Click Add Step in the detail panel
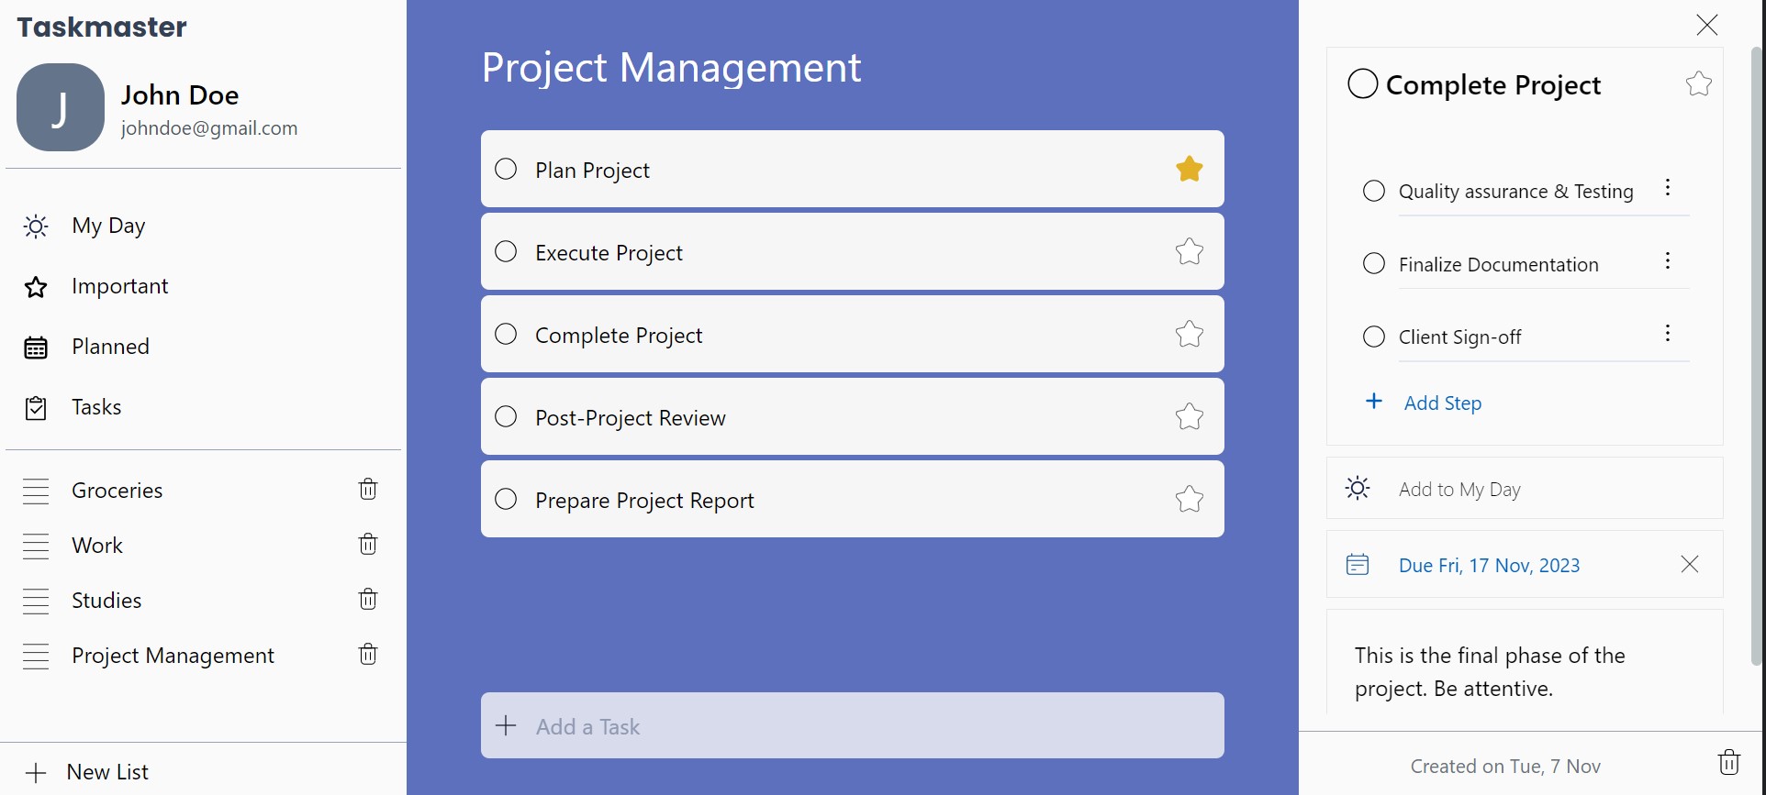Screen dimensions: 1766x795 coord(1442,402)
